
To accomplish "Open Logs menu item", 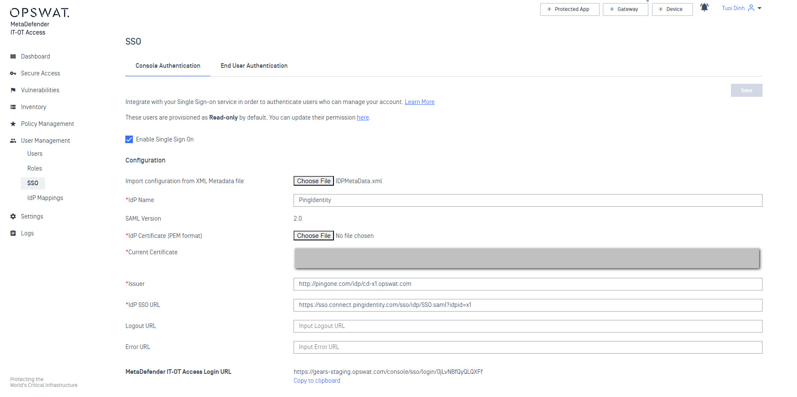I will tap(27, 233).
